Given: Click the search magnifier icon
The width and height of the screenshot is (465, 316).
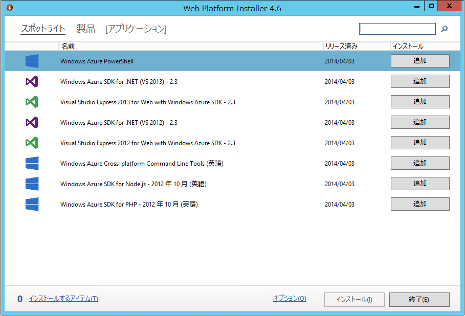Looking at the screenshot, I should [444, 29].
